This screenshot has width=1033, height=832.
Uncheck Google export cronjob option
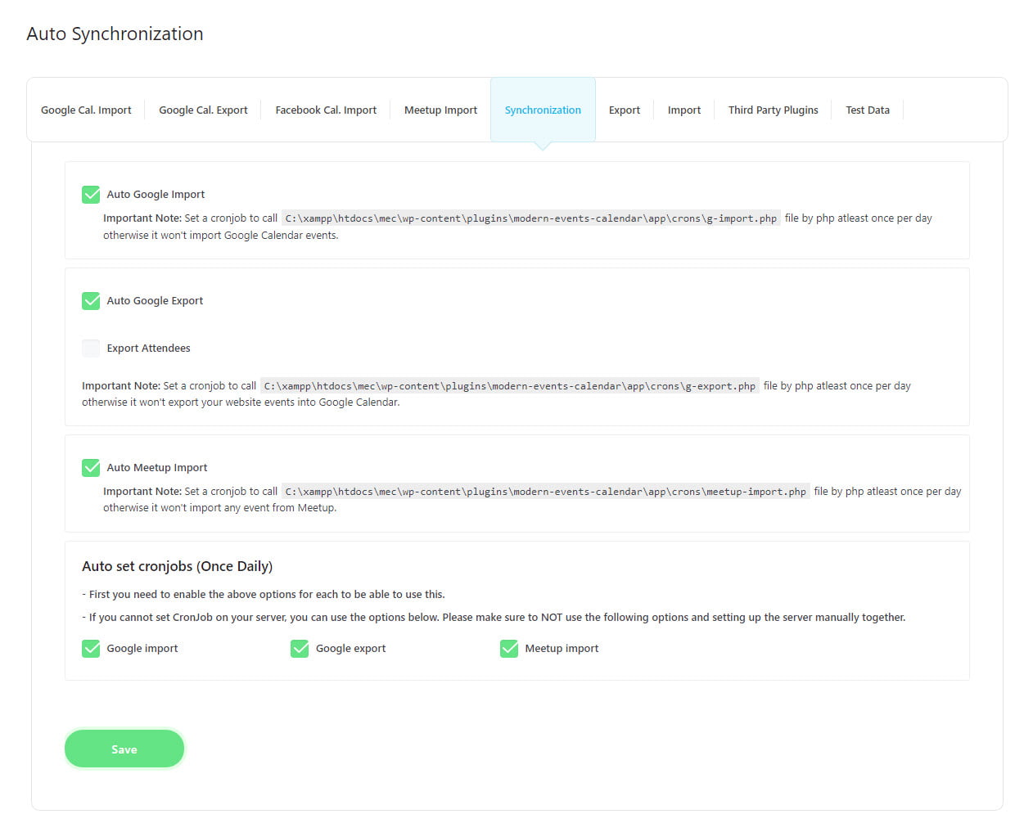[x=300, y=649]
